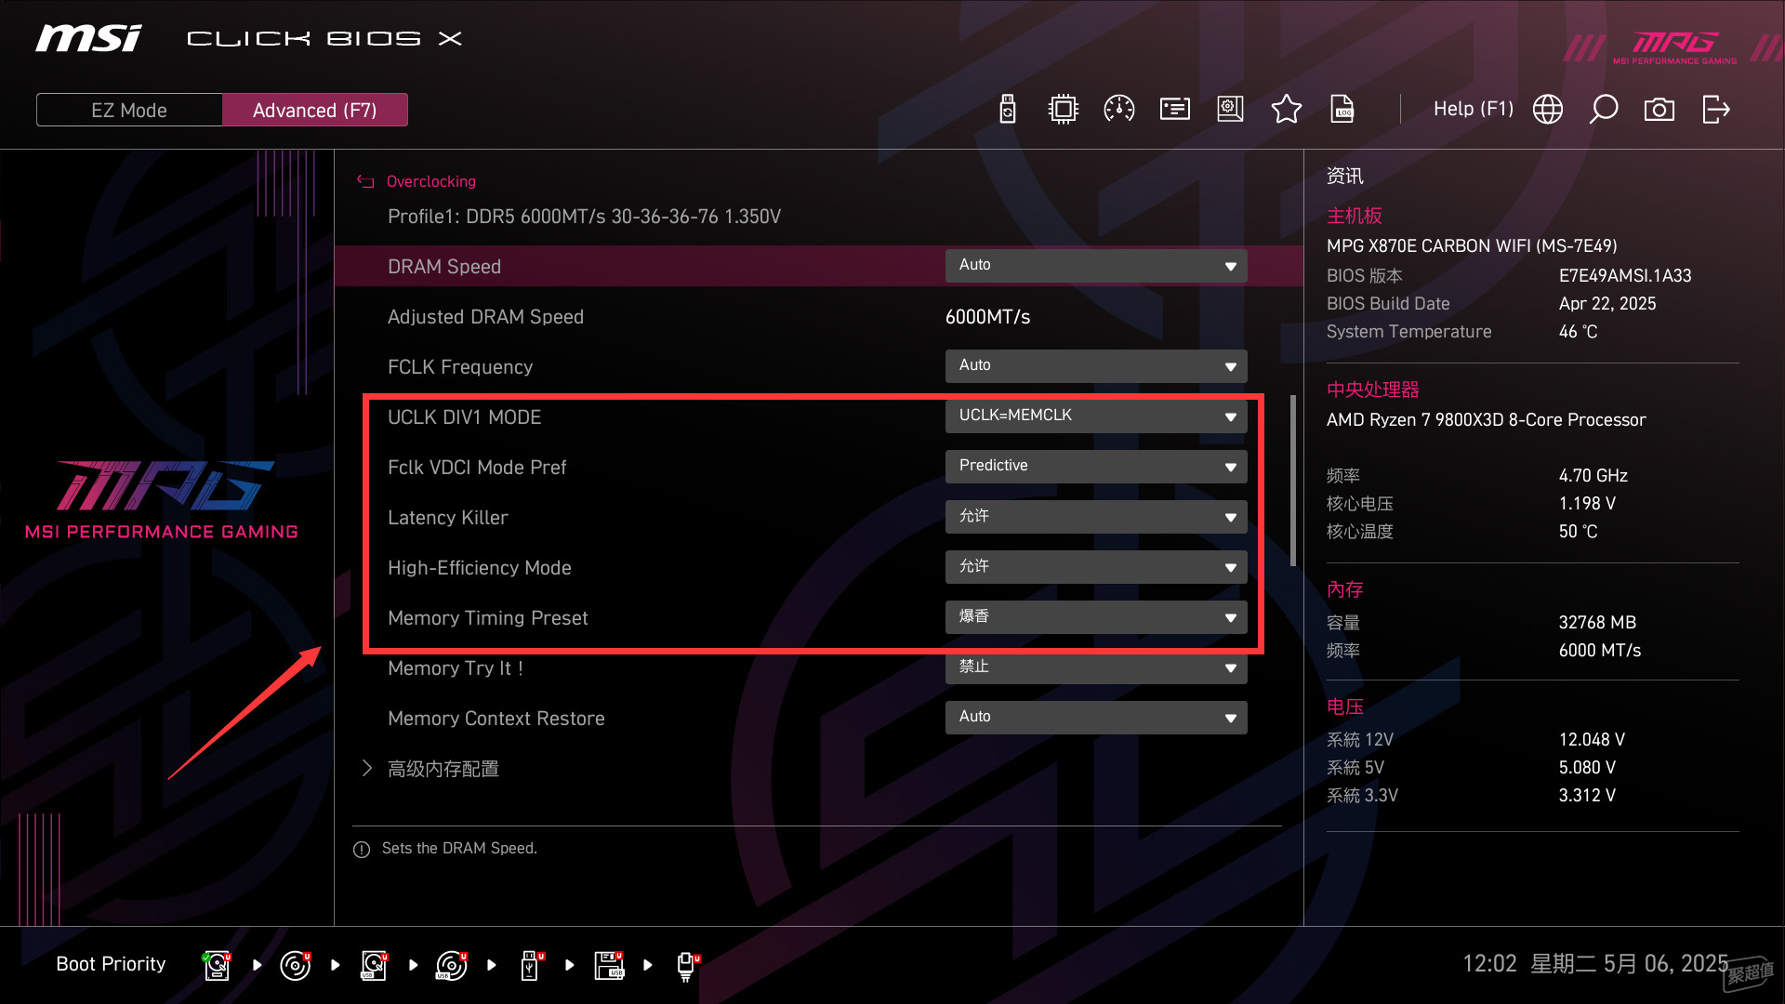Expand 高级内存配置 submenu

[x=443, y=769]
